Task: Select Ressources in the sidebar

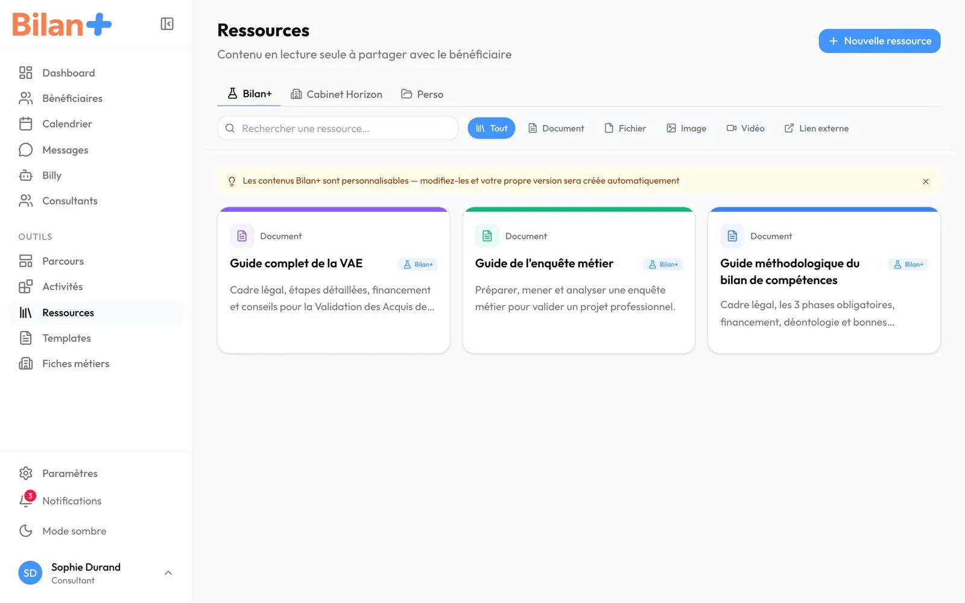Action: pos(96,313)
